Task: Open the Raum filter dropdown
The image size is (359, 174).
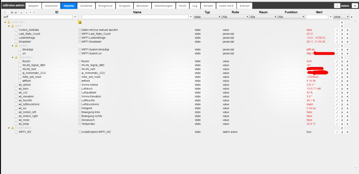Action: click(x=263, y=17)
